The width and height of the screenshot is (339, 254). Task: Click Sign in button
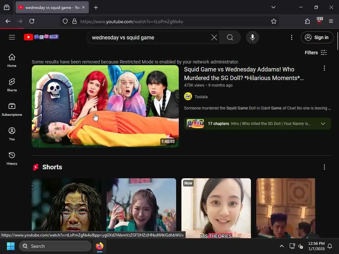(317, 37)
